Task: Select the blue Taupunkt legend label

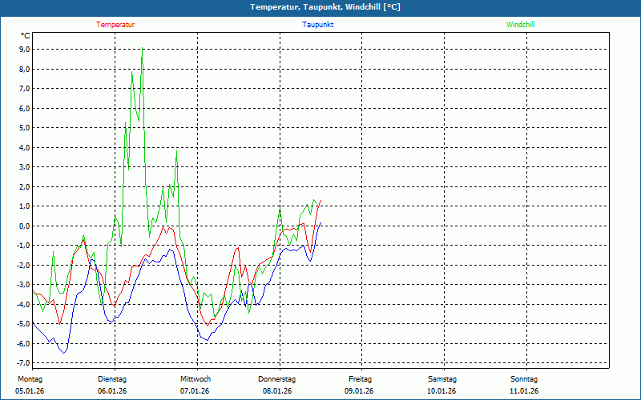Action: click(318, 25)
